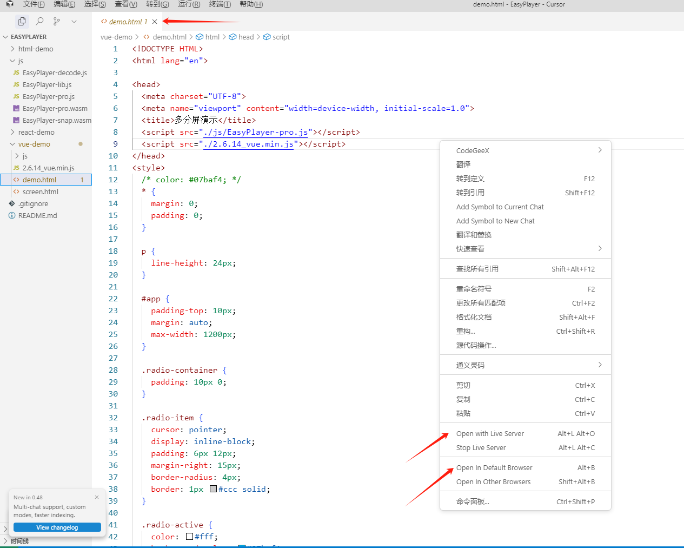Image resolution: width=684 pixels, height=548 pixels.
Task: Select the Search magnifier icon
Action: pyautogui.click(x=38, y=21)
